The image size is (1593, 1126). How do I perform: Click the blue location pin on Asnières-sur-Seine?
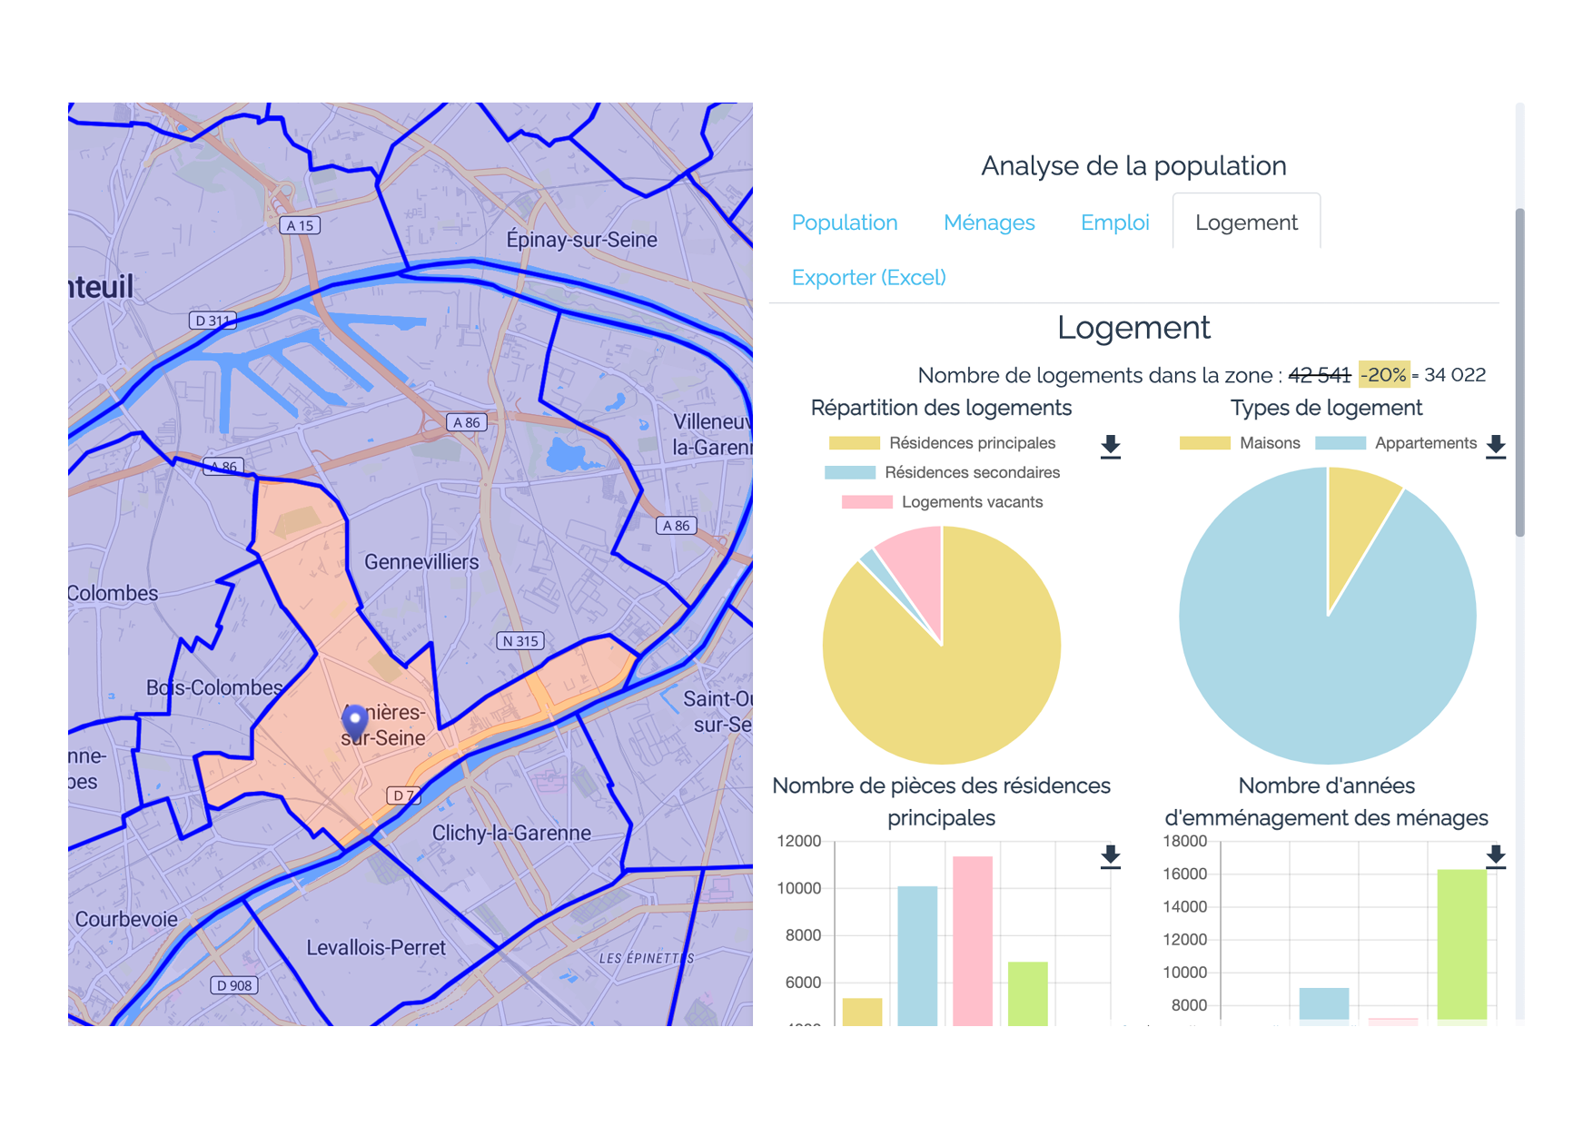[x=354, y=720]
